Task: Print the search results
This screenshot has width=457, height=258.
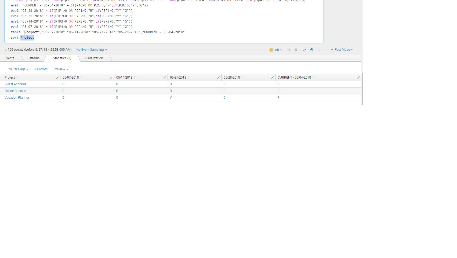Action: (x=312, y=50)
